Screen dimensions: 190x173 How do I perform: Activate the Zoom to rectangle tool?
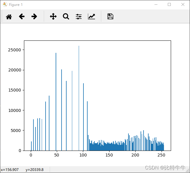66,17
